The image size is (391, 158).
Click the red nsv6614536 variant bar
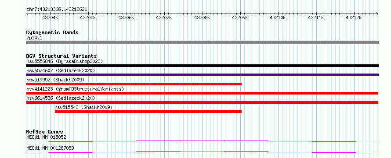(202, 102)
